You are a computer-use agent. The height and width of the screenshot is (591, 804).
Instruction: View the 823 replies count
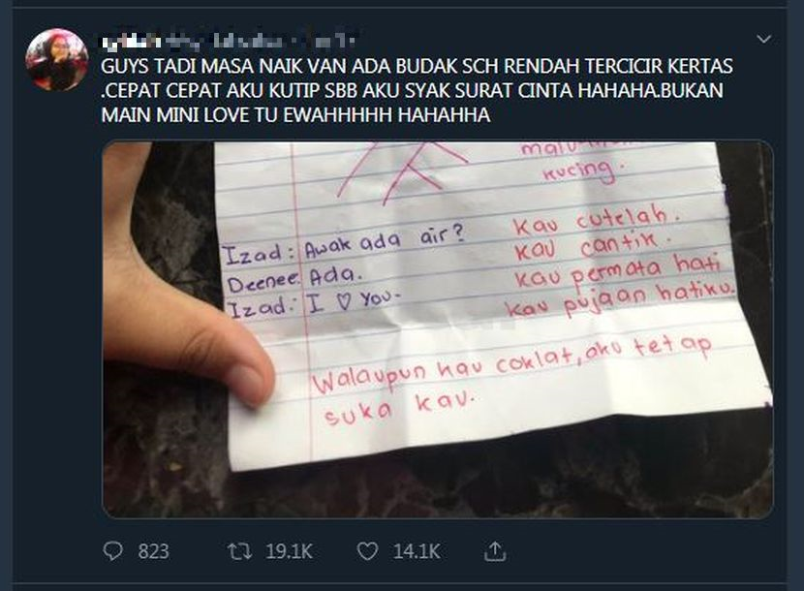click(x=153, y=551)
